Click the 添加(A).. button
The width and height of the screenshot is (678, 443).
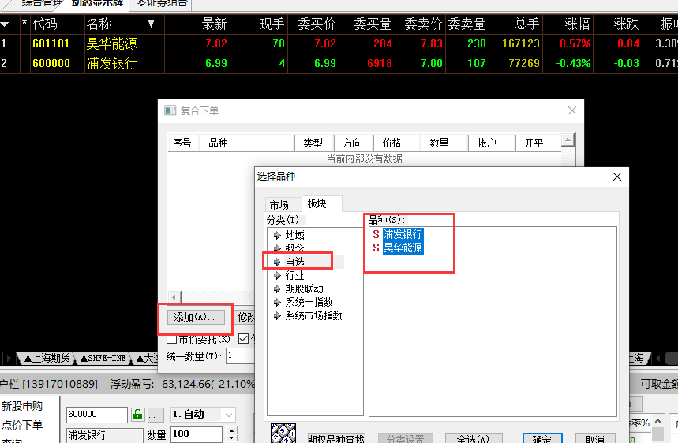pos(196,318)
